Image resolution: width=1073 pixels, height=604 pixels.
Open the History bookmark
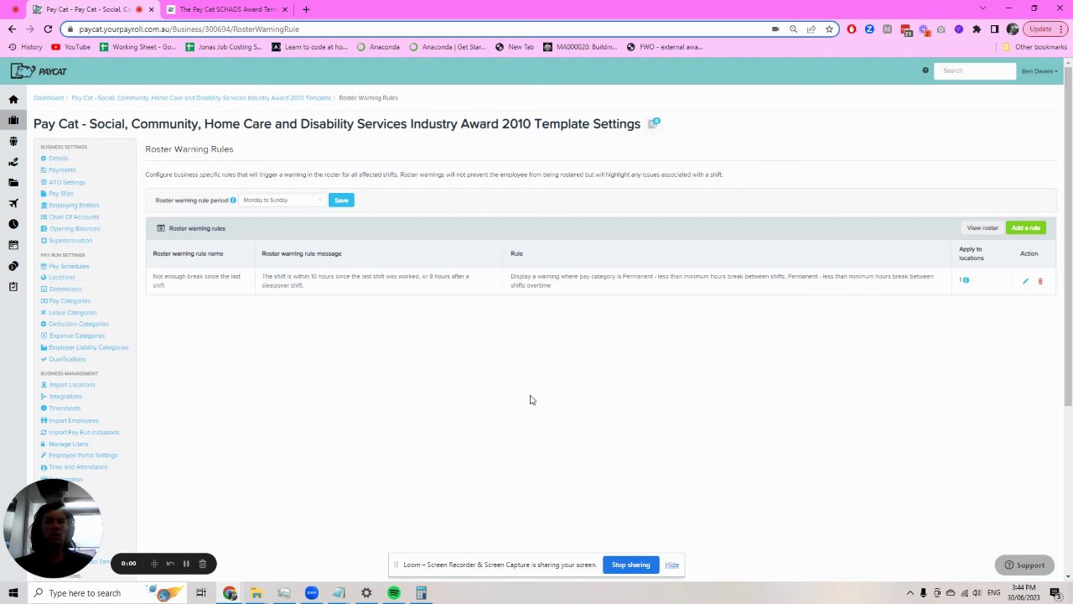coord(26,47)
